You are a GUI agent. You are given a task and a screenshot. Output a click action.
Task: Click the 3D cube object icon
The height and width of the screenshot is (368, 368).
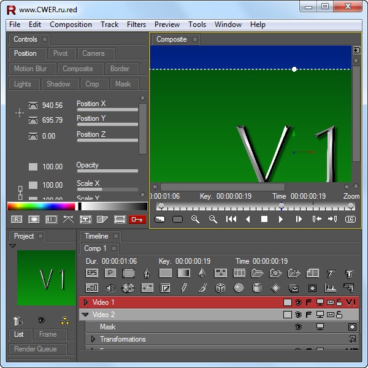coord(220,288)
